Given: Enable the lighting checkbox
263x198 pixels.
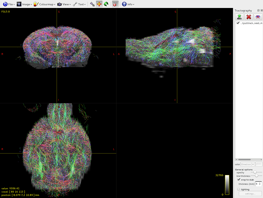Looking at the screenshot, I should tap(238, 189).
